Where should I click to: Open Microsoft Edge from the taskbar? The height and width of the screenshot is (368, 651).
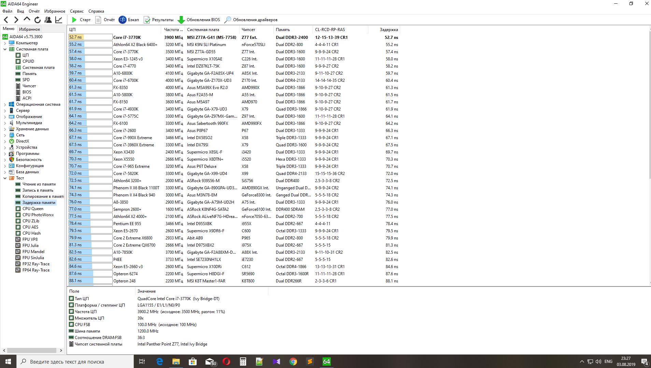tap(159, 362)
